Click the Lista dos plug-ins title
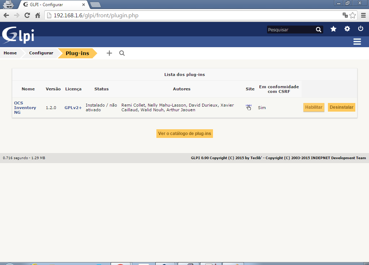 184,75
